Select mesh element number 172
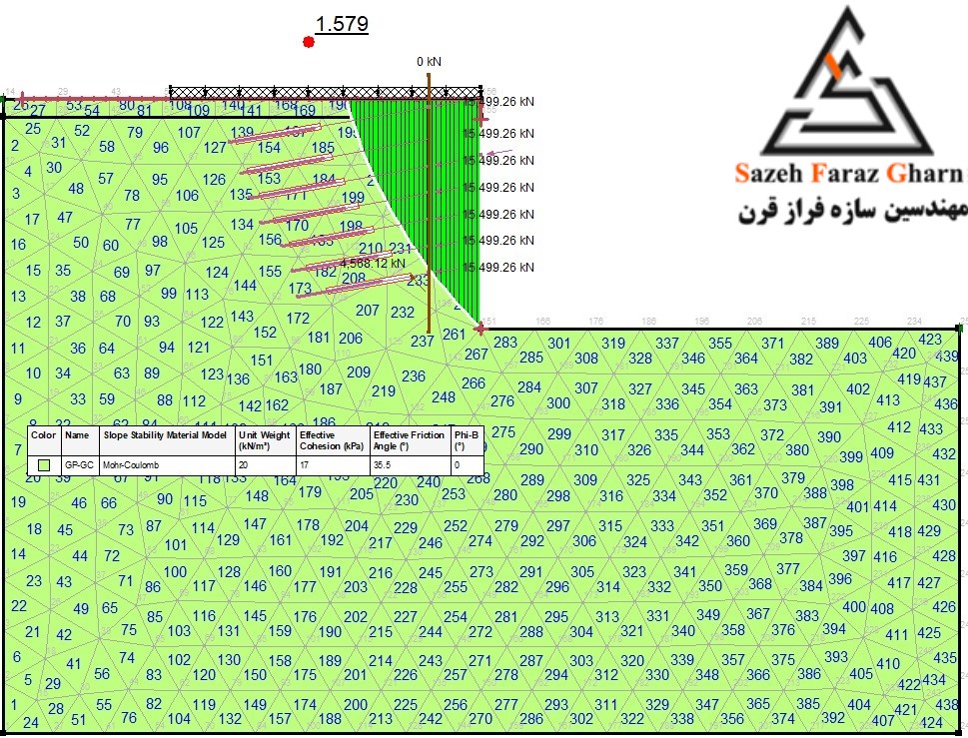The height and width of the screenshot is (738, 968). coord(298,319)
